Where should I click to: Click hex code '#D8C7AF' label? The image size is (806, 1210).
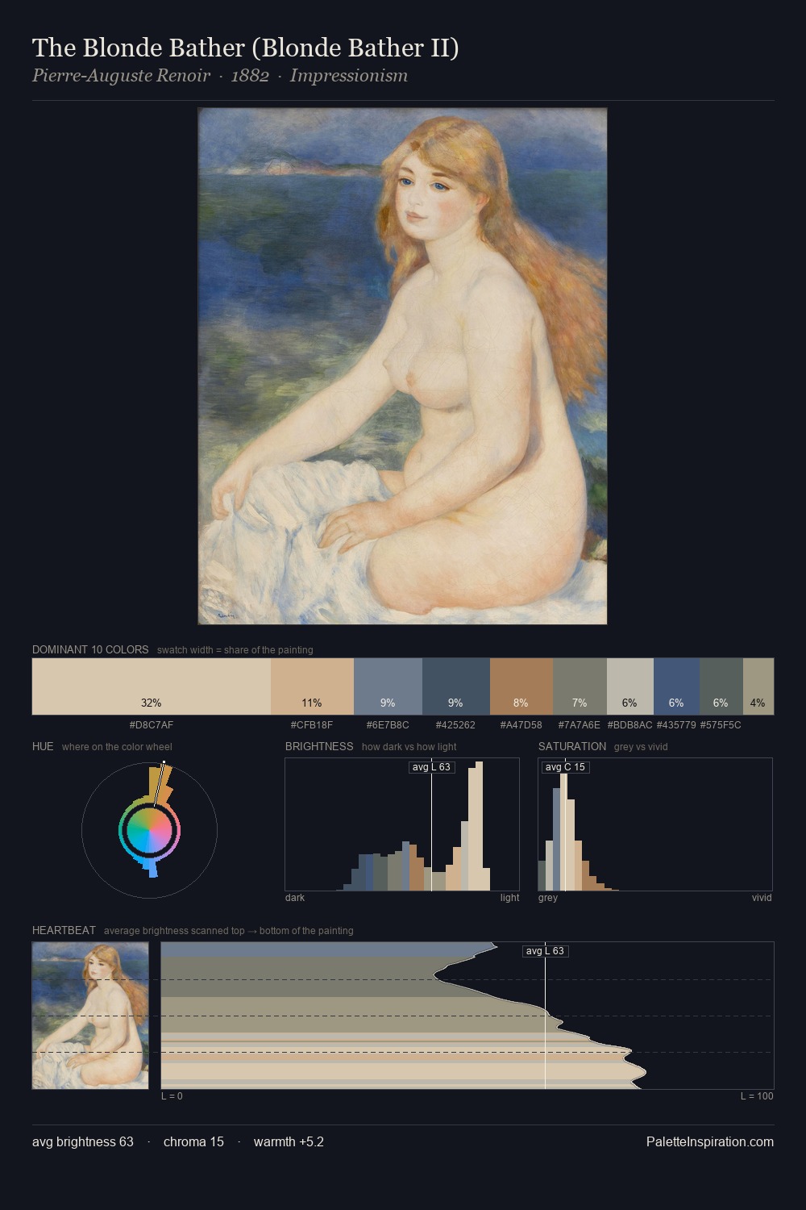152,725
